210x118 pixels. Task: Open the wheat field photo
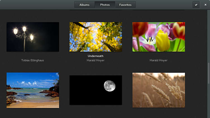158,90
